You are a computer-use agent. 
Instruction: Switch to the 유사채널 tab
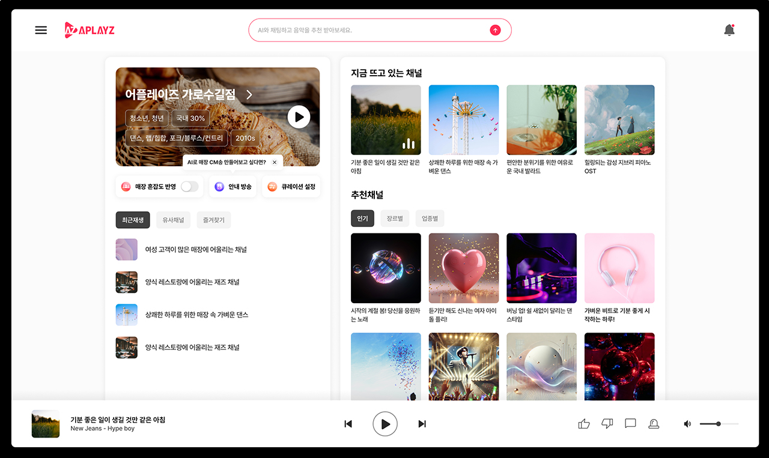(x=173, y=220)
